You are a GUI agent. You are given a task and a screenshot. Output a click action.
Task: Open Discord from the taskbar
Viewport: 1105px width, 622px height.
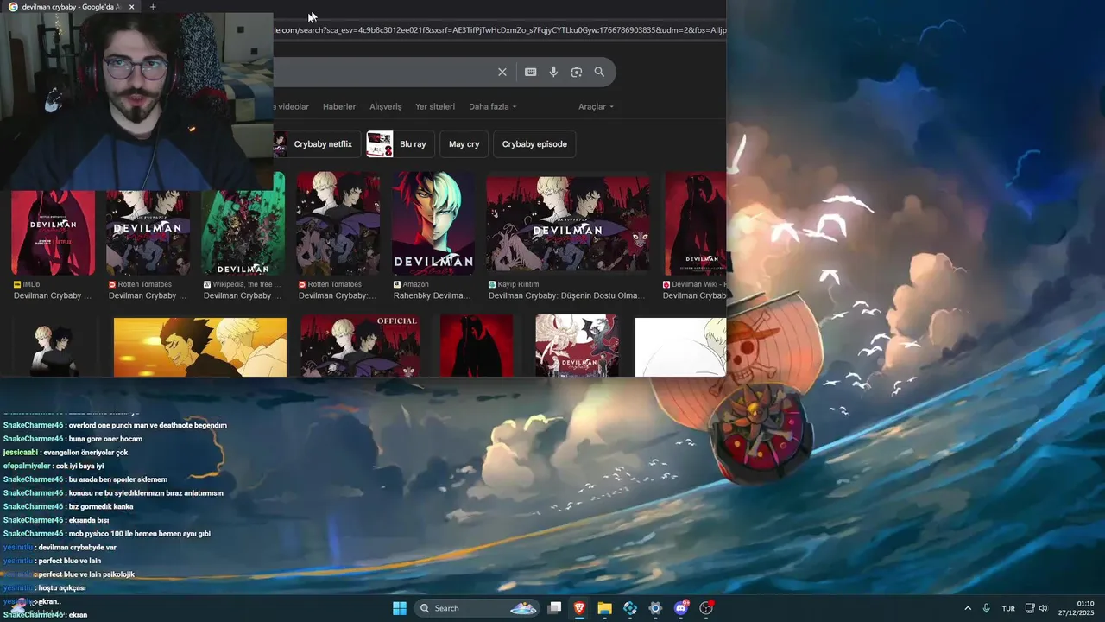pyautogui.click(x=681, y=608)
